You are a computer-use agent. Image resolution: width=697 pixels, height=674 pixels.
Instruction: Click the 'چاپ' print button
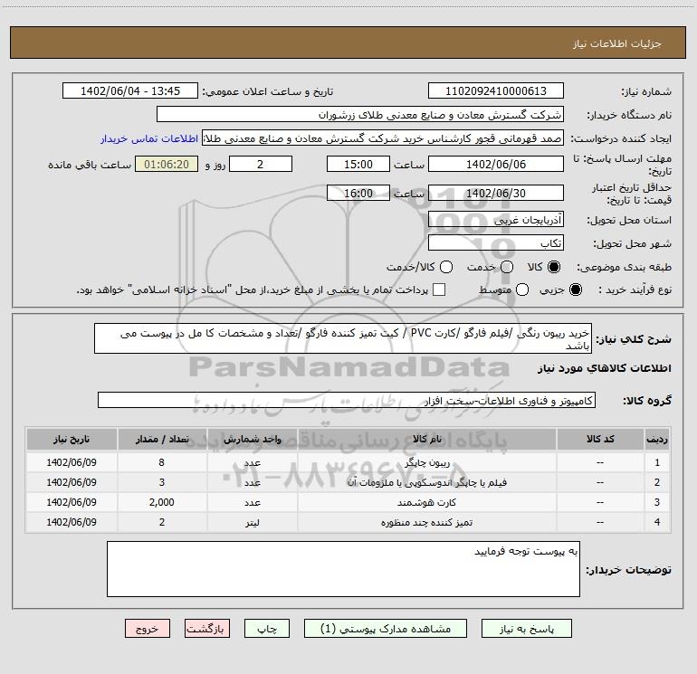click(267, 629)
